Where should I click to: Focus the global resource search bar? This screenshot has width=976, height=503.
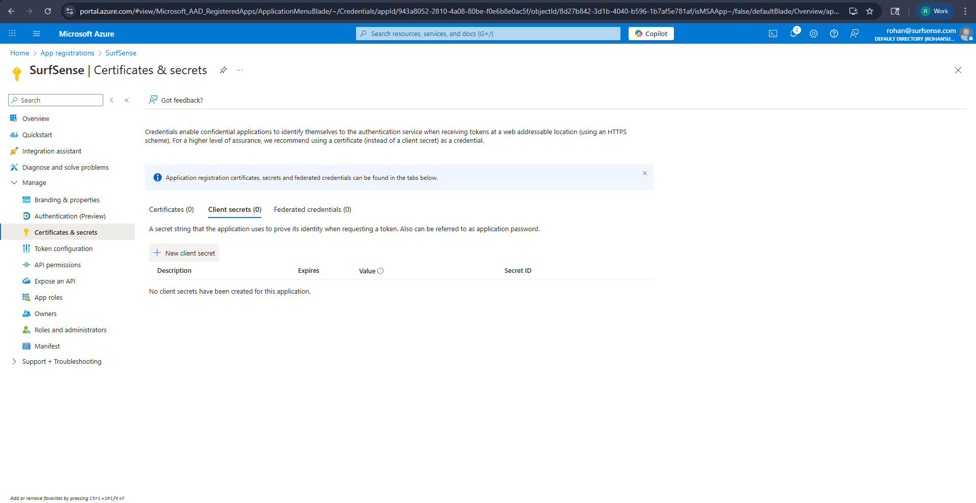(488, 34)
